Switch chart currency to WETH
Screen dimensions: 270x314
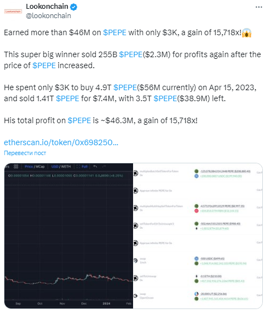tap(66, 167)
